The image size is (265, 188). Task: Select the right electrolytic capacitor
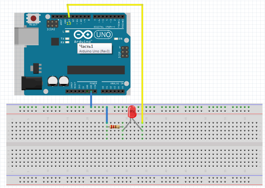[x=64, y=81]
